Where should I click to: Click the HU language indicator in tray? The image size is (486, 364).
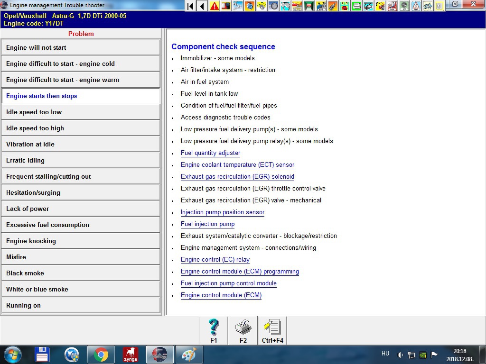point(385,354)
